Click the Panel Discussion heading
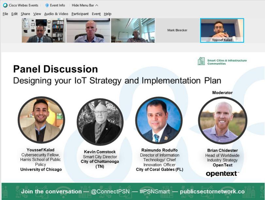The width and height of the screenshot is (265, 200). [x=56, y=69]
